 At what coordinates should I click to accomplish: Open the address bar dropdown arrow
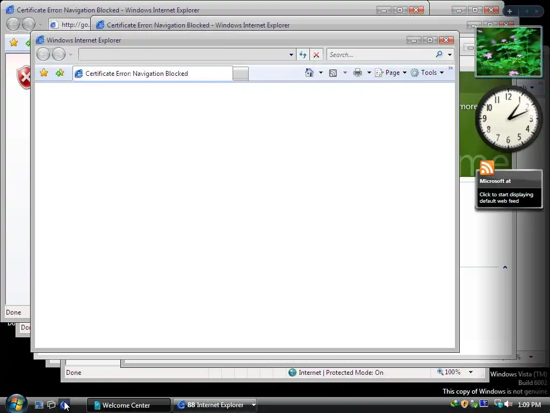(291, 55)
